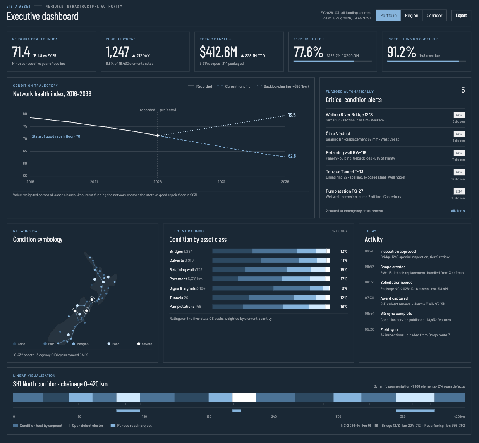Screen dimensions: 479x443
Task: Click the Backlog-clearing dotted legend marker
Action: pyautogui.click(x=259, y=86)
